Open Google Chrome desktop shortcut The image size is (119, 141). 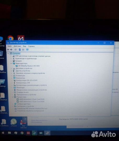pyautogui.click(x=10, y=38)
